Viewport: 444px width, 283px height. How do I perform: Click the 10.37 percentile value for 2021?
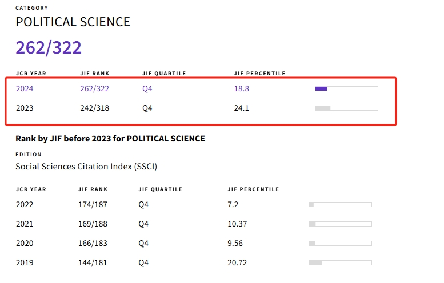click(237, 224)
